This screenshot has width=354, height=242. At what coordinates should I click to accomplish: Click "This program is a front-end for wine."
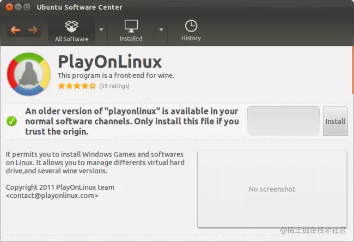(x=116, y=75)
